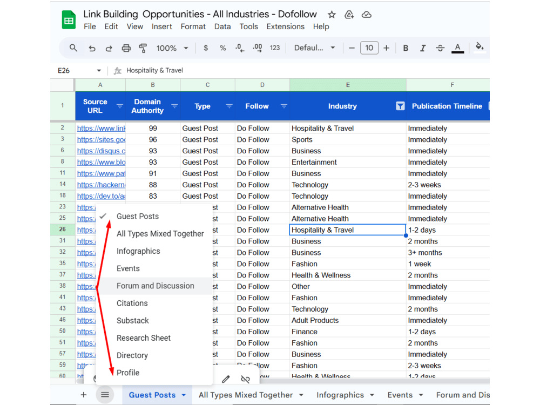Open the Format menu

[x=193, y=26]
